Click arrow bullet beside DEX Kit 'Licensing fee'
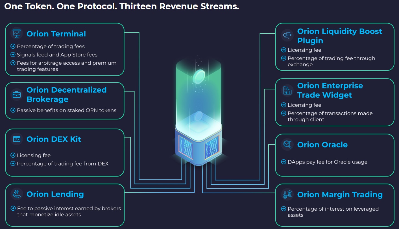The height and width of the screenshot is (229, 399). pyautogui.click(x=13, y=155)
